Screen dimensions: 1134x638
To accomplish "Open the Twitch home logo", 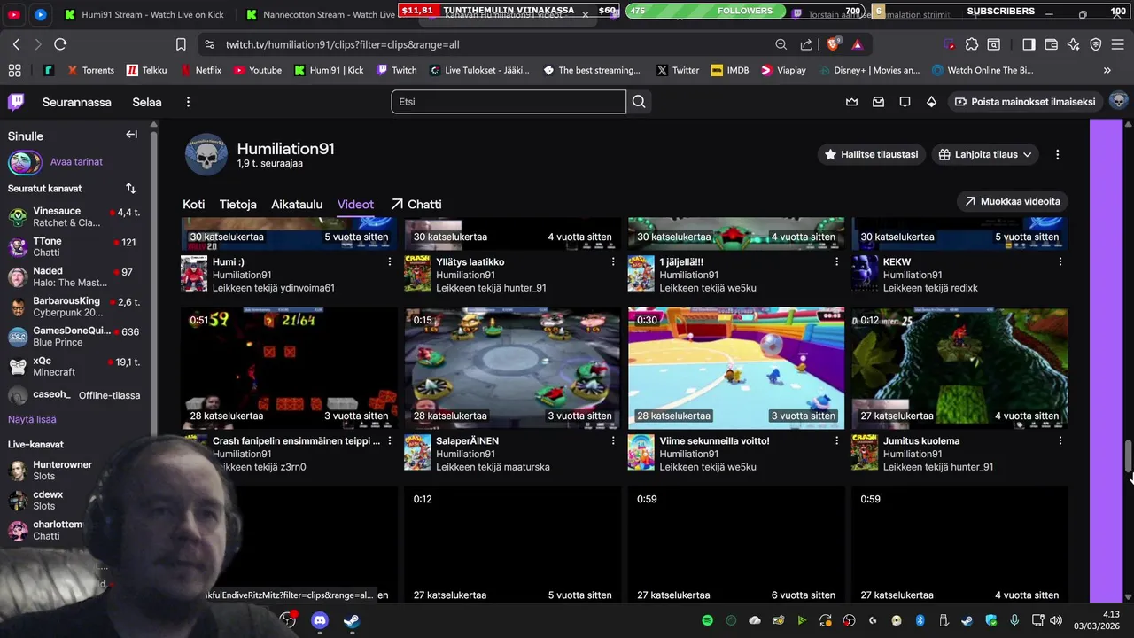I will pos(16,102).
